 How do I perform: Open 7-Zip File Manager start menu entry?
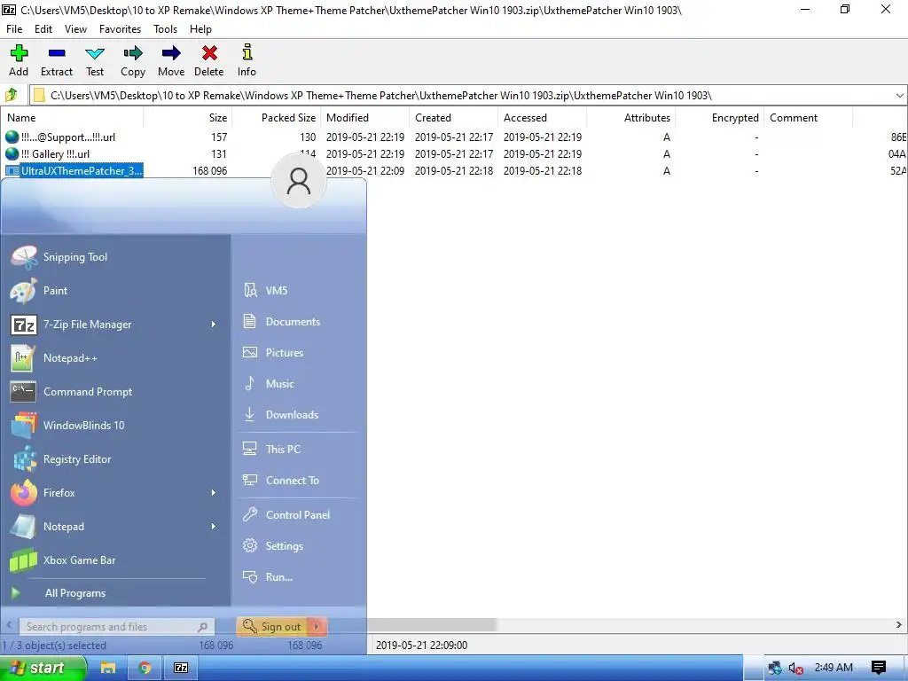tap(116, 325)
